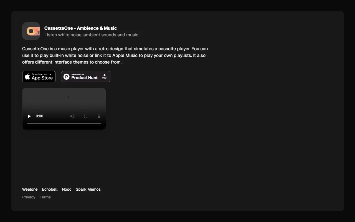The image size is (355, 222).
Task: View the Privacy page
Action: coord(29,197)
